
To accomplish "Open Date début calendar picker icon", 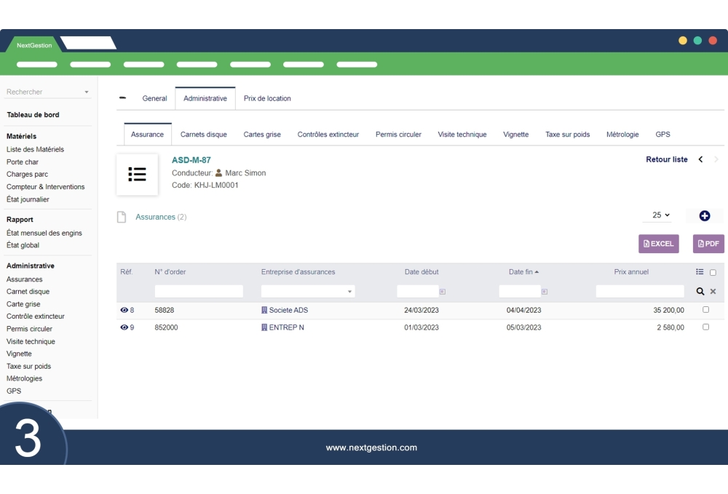I will [x=443, y=291].
